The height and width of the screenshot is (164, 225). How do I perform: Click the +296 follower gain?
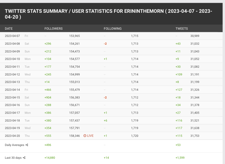click(x=48, y=44)
